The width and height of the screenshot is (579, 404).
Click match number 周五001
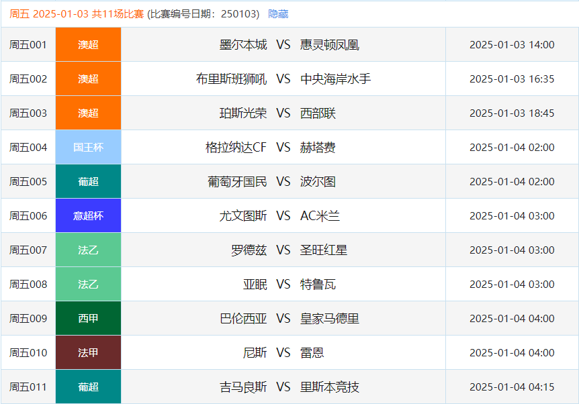pos(28,45)
